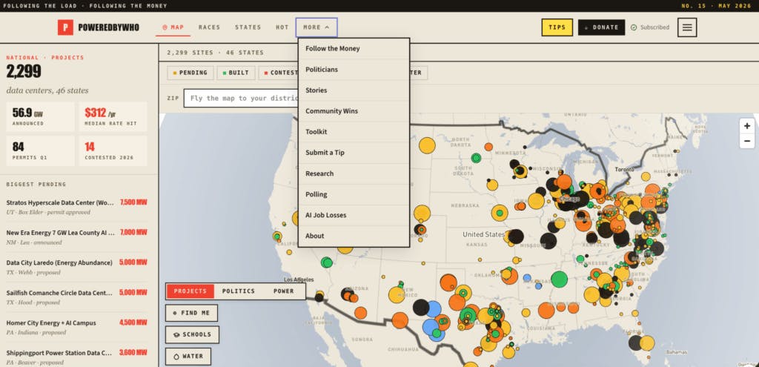This screenshot has height=367, width=759.
Task: Open Shippingport Power Station Data entry
Action: coord(76,357)
